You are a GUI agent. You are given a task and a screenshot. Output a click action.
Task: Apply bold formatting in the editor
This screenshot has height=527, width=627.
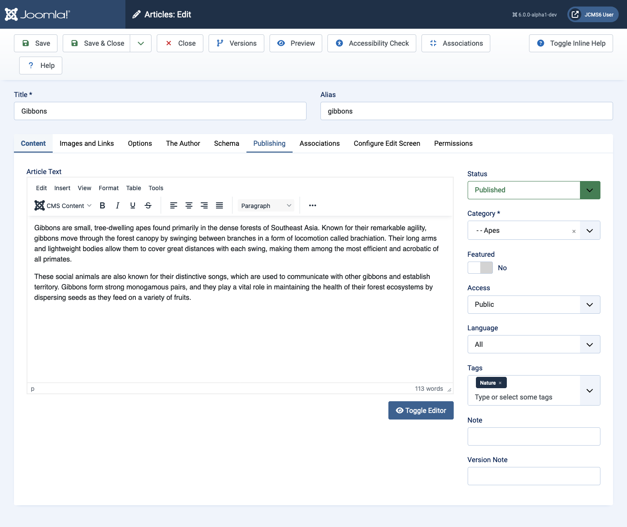102,205
